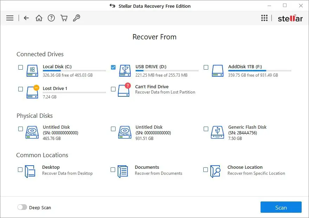
Task: Click 'Recover from Documents' text
Action: click(x=159, y=173)
